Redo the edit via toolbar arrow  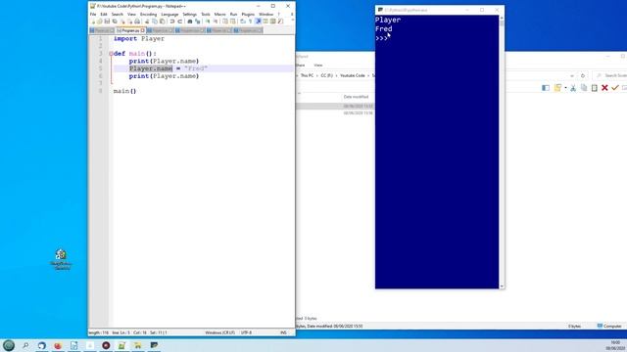pos(179,22)
